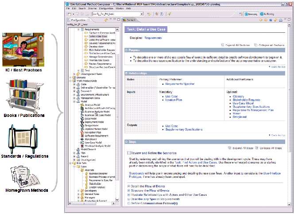Open the Help menu
Screen dimensions: 294x214
point(128,8)
